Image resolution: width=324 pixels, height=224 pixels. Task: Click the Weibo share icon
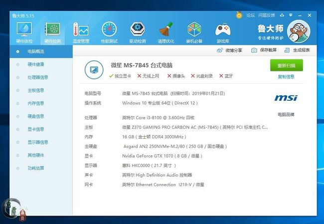point(220,50)
